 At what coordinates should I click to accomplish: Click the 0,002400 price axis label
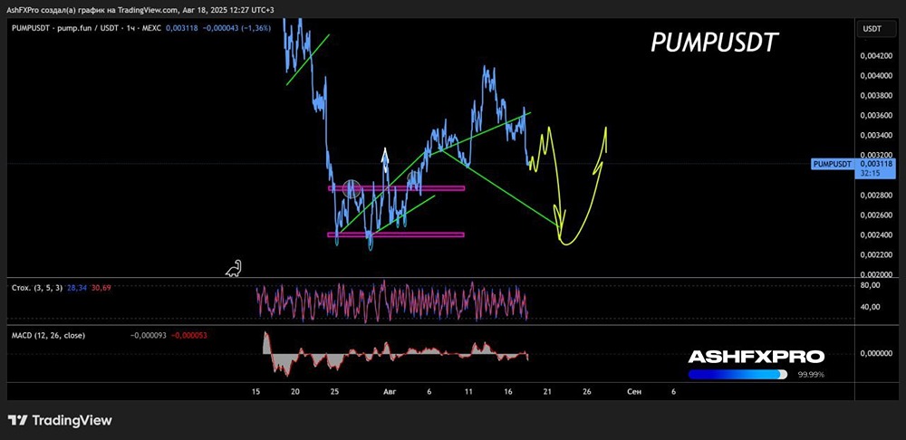[x=874, y=235]
